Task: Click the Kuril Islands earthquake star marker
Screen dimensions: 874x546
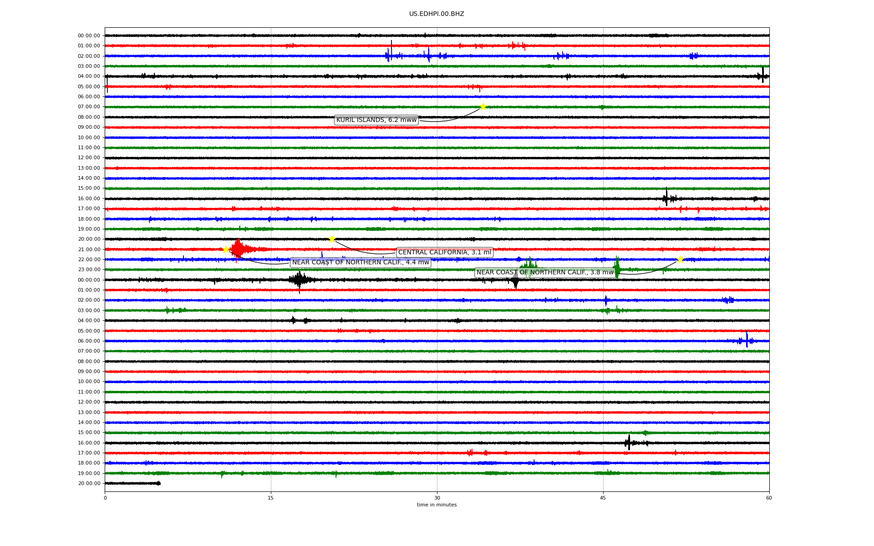Action: point(483,107)
